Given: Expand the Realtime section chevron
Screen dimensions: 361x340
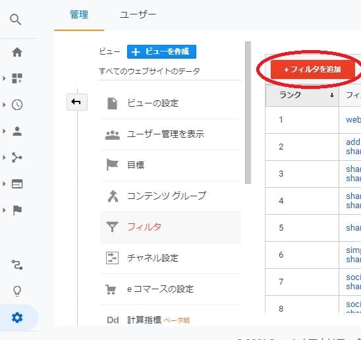Looking at the screenshot, I should (x=4, y=105).
